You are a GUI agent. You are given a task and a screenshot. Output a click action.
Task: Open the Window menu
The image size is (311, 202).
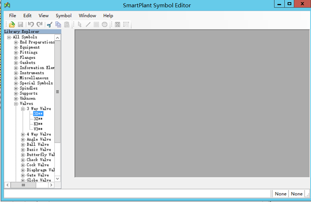tap(88, 15)
